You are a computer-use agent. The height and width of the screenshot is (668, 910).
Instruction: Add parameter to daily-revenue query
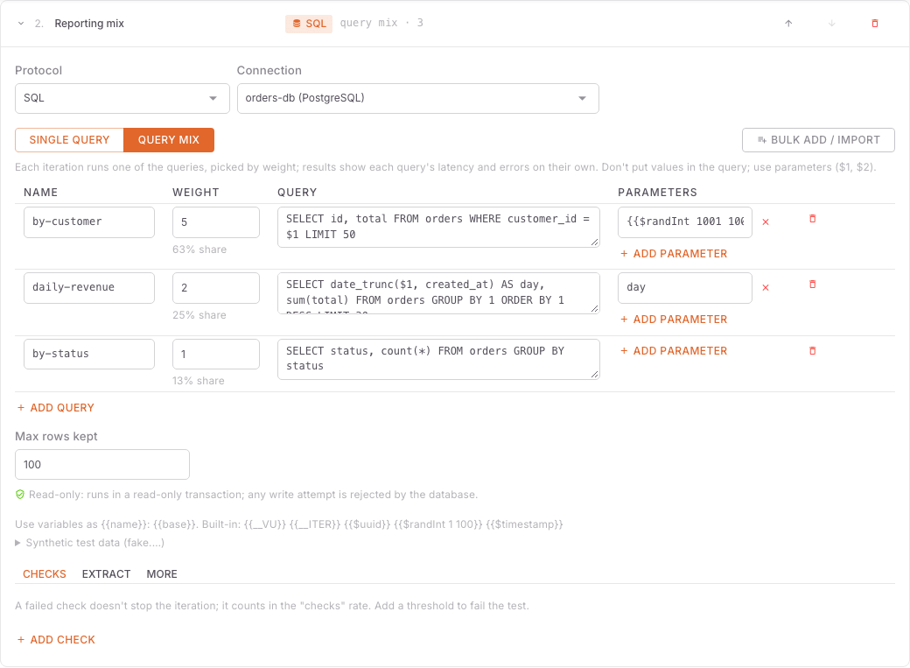pos(674,320)
